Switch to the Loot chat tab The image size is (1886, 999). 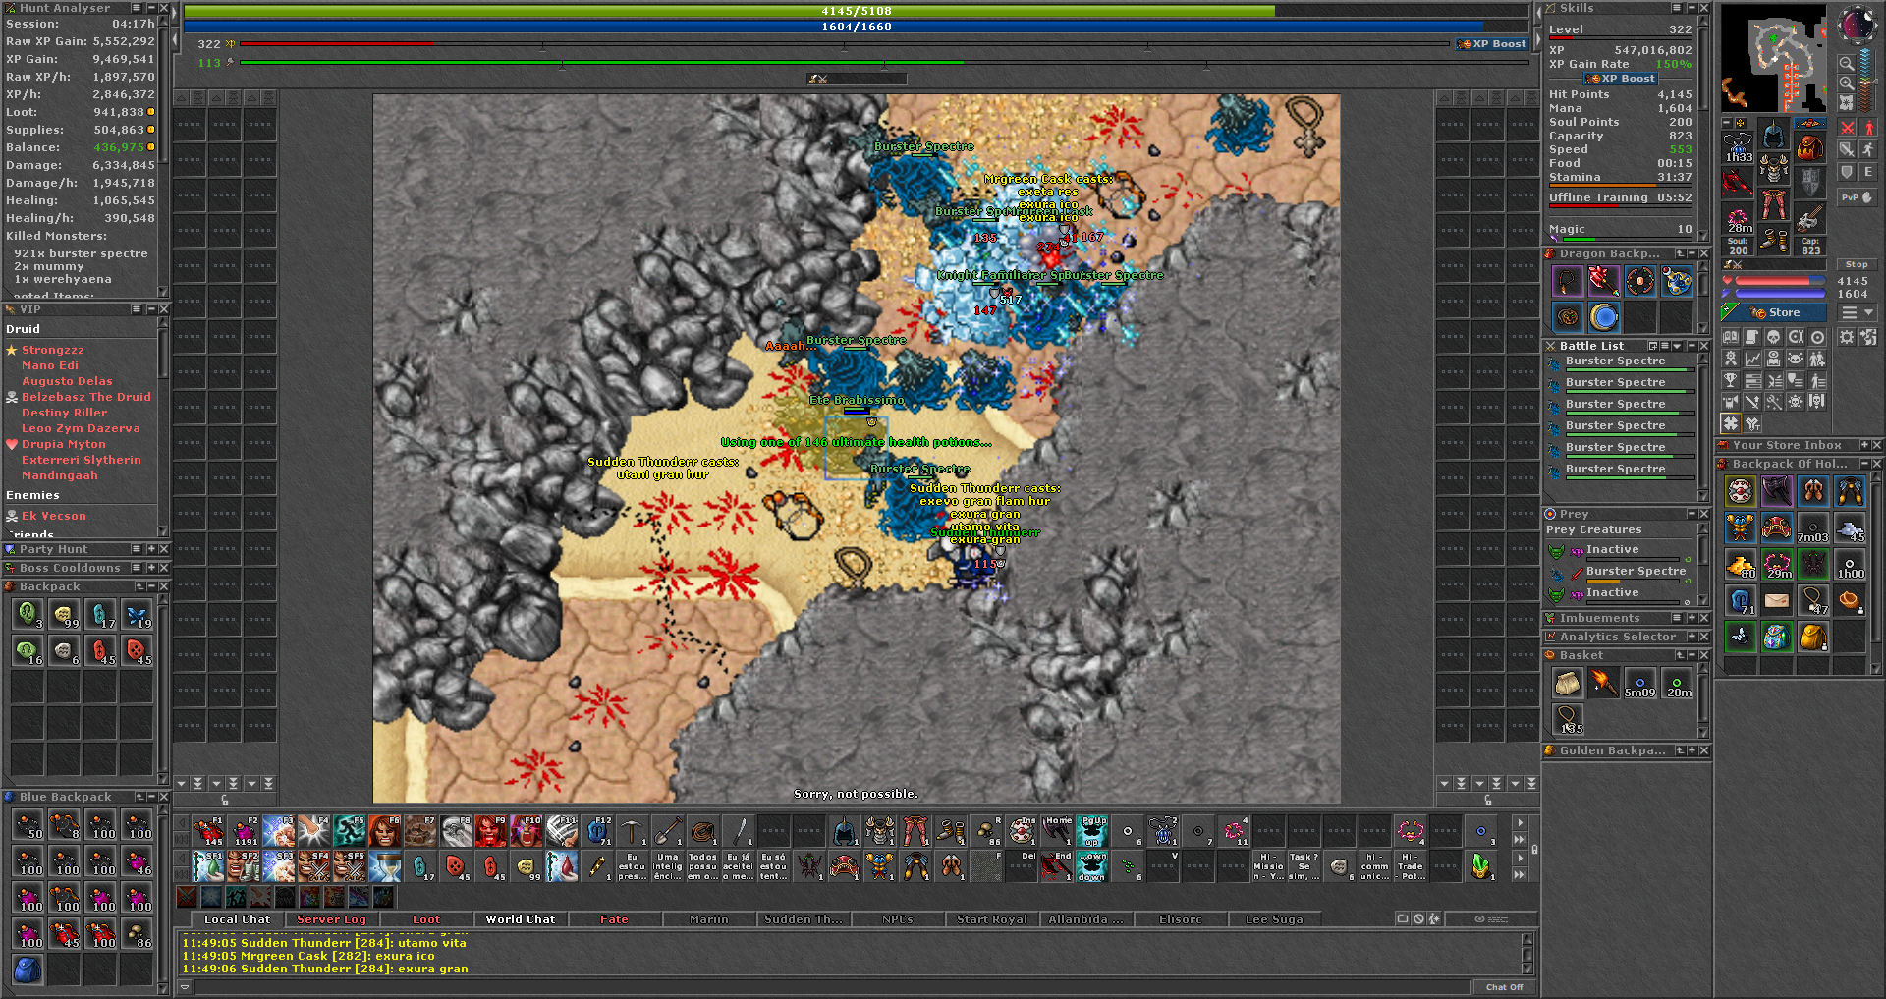[x=426, y=919]
